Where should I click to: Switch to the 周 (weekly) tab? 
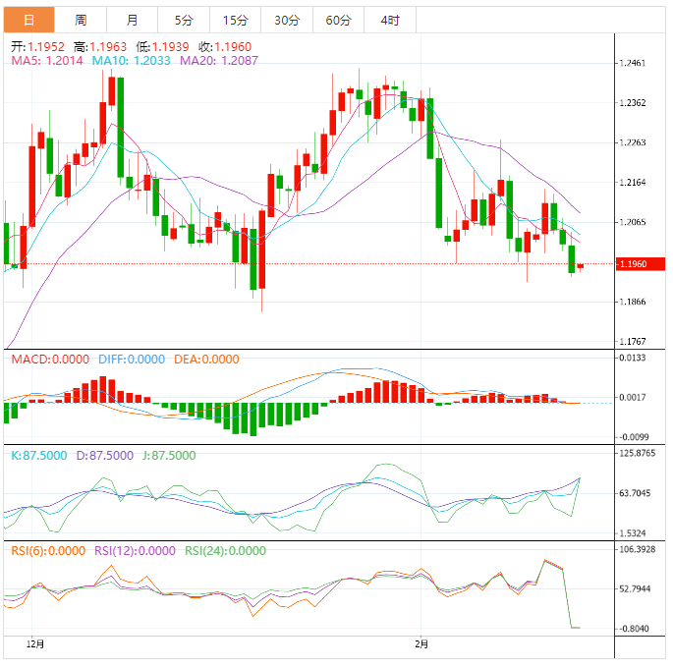point(81,20)
